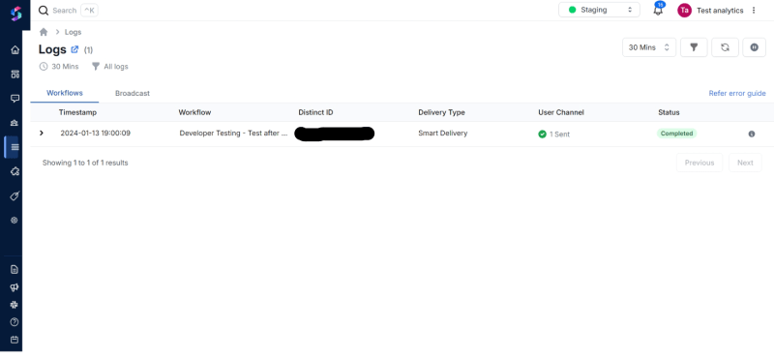This screenshot has height=359, width=774.
Task: Open the Home page from the sidebar
Action: tap(15, 50)
